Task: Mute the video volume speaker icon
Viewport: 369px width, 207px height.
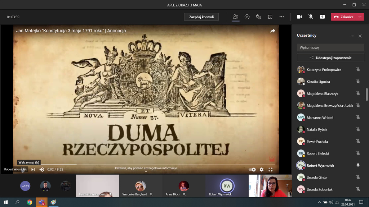Action: coord(42,170)
